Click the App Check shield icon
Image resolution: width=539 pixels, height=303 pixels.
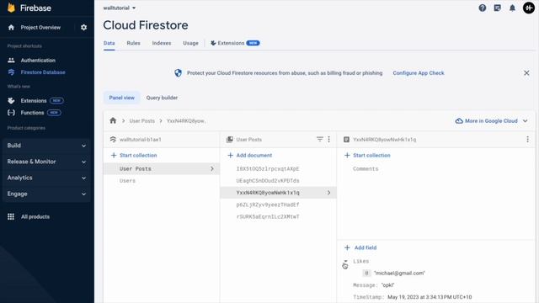pos(178,73)
